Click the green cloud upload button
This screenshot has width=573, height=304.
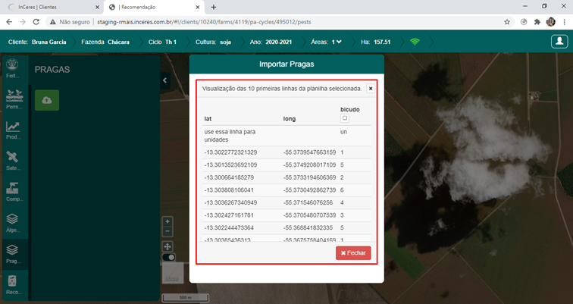click(x=47, y=100)
